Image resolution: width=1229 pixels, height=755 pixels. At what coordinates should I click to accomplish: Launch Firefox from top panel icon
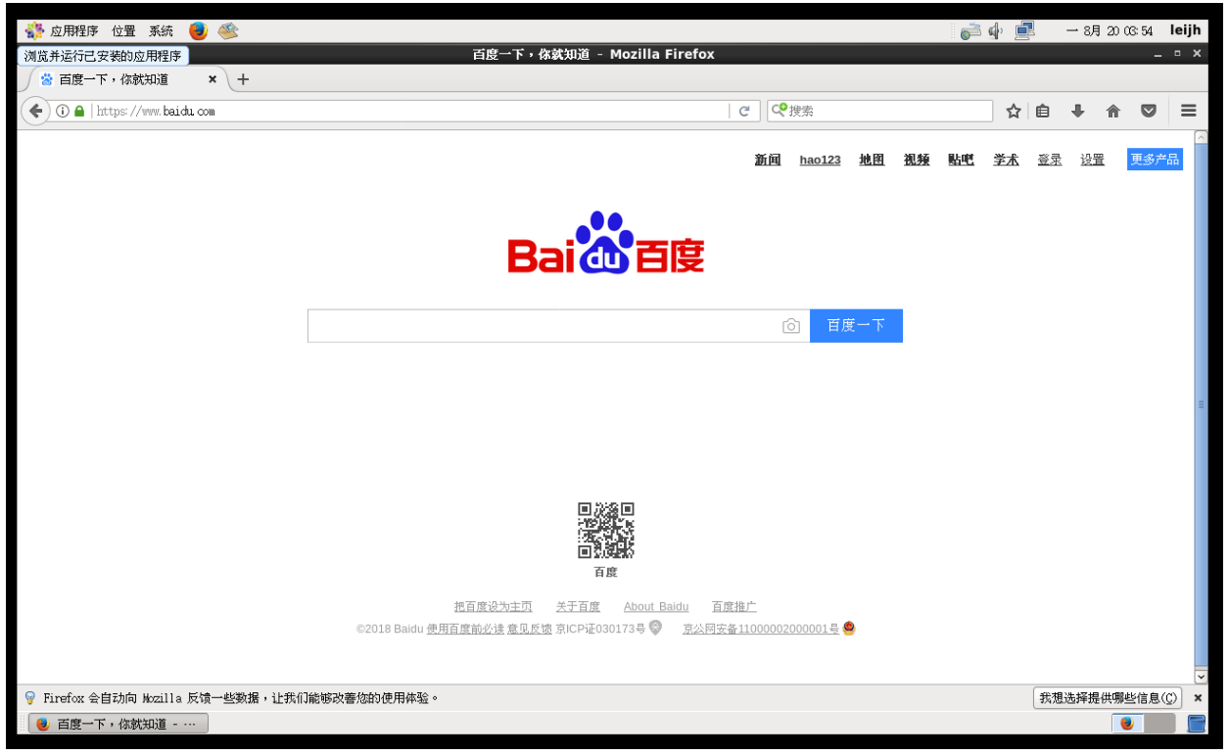click(x=198, y=30)
